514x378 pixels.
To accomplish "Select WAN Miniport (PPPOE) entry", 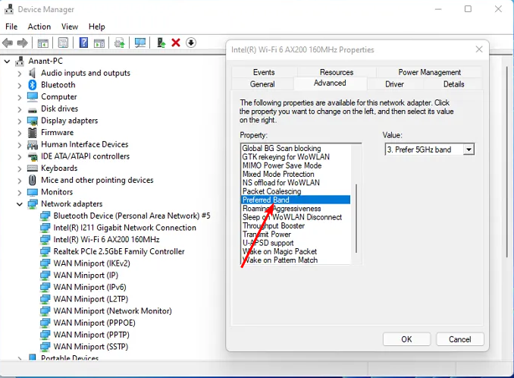I will coord(95,323).
